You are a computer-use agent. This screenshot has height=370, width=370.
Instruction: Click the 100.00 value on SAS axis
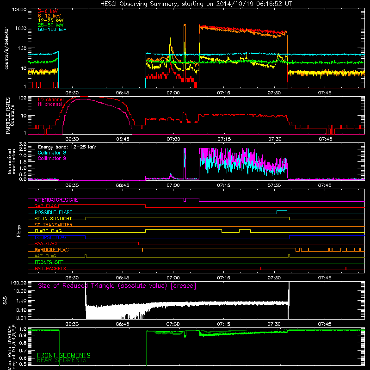[x=18, y=283]
